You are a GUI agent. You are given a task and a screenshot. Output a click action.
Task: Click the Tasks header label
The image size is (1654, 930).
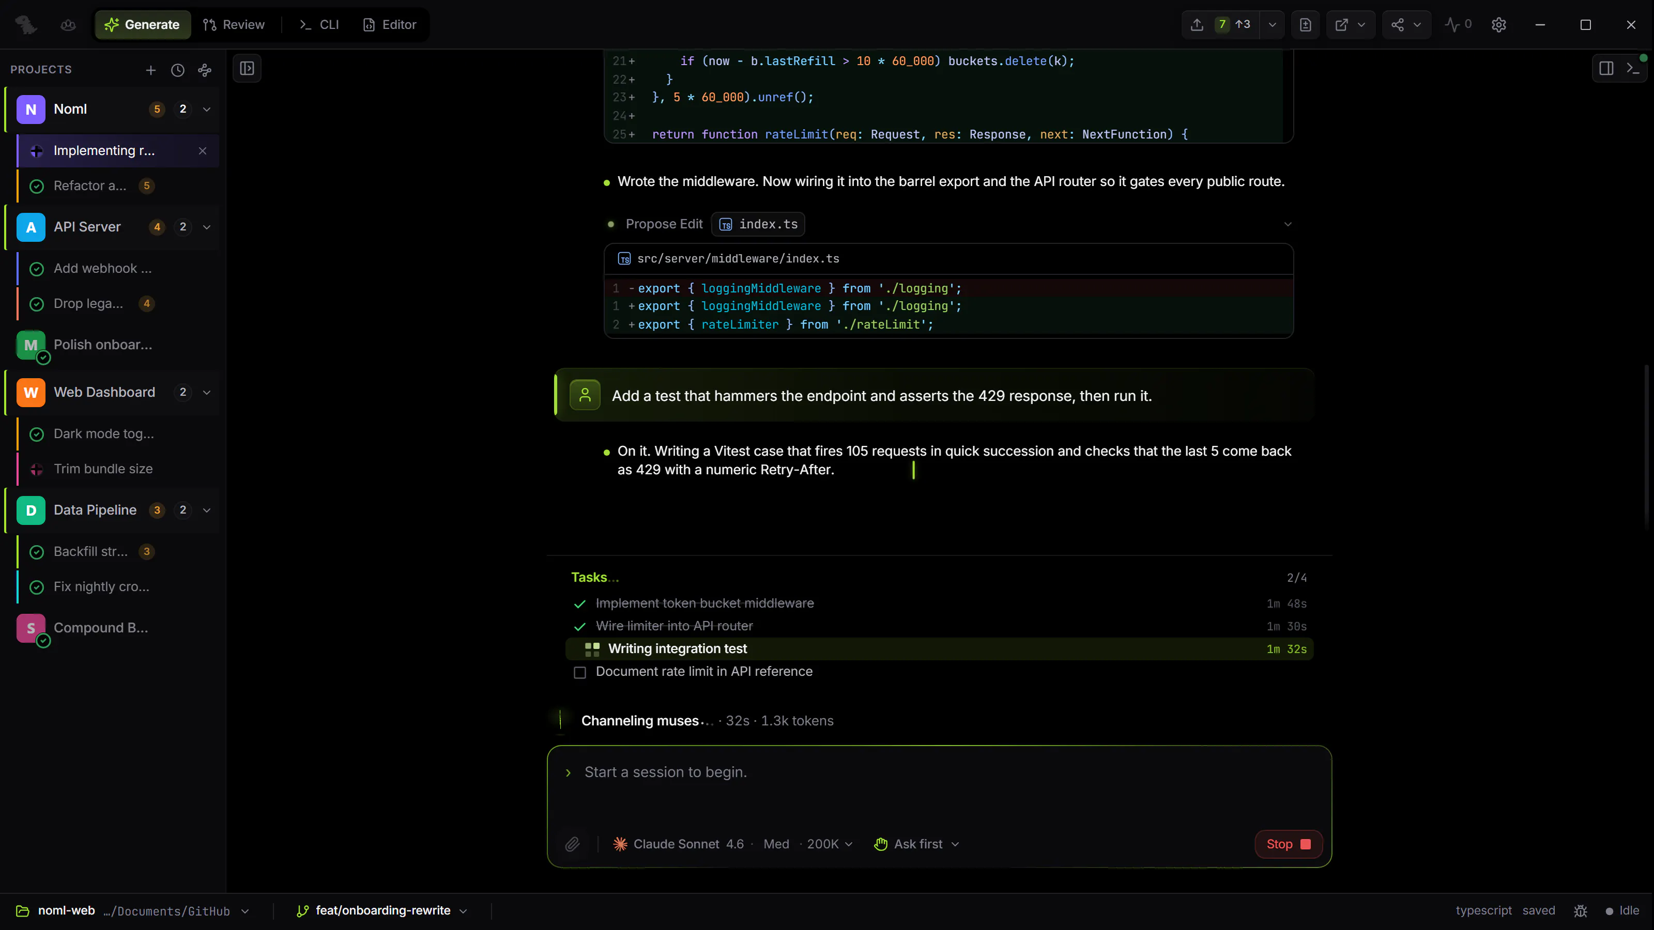589,578
